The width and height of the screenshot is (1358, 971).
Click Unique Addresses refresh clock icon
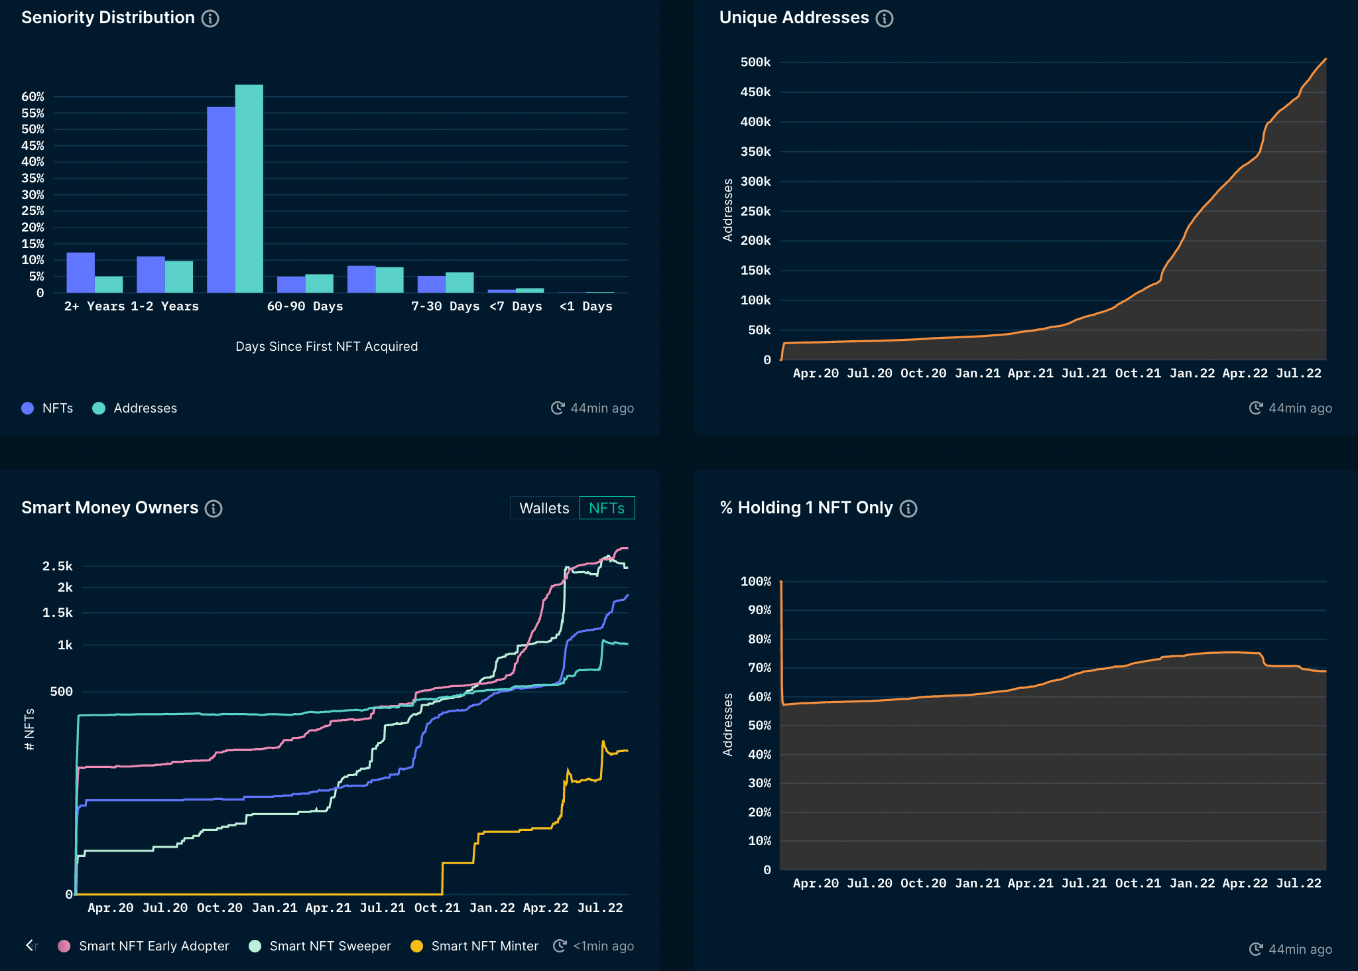[1255, 408]
